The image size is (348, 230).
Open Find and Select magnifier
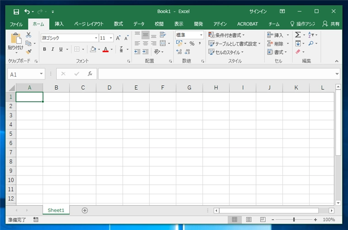pos(311,43)
